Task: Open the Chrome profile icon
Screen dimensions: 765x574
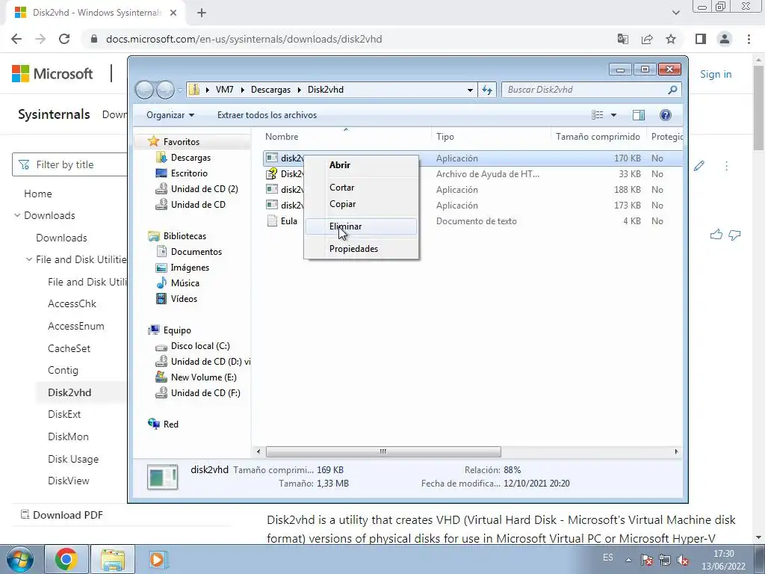Action: pyautogui.click(x=725, y=39)
